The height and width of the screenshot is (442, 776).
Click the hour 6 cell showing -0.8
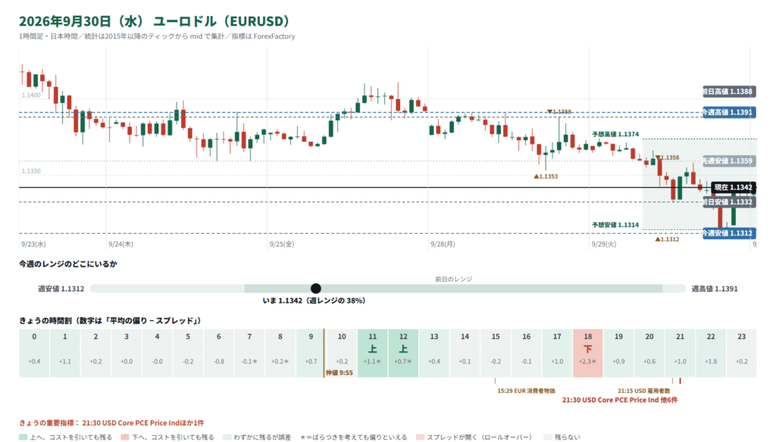219,353
